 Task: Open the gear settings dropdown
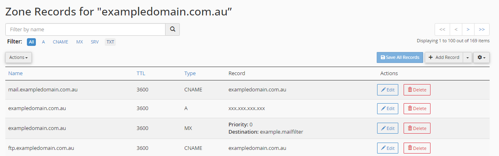pyautogui.click(x=481, y=57)
